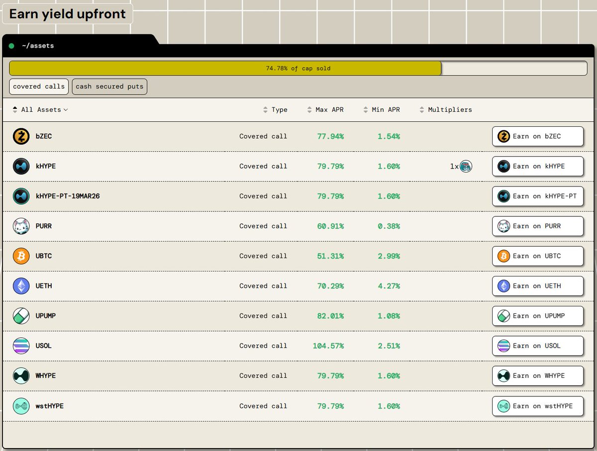Image resolution: width=597 pixels, height=451 pixels.
Task: Click the 70.29% Max APR value for UETH
Action: 330,286
